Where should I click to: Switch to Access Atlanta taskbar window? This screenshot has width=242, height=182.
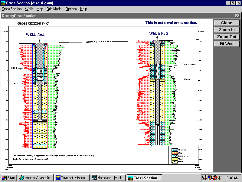click(36, 178)
